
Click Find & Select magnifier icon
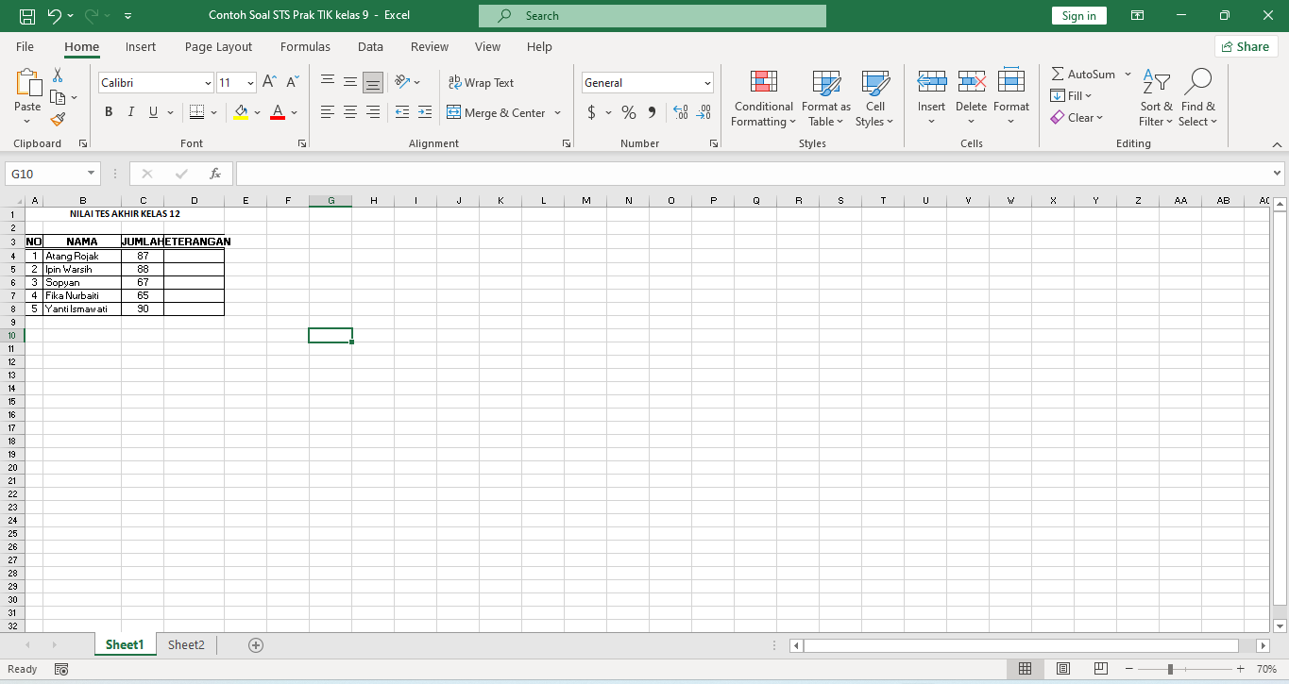tap(1198, 82)
